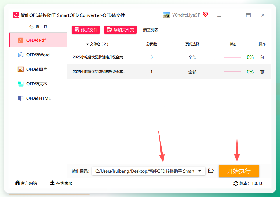Screen dimensions: 280x197
Task: Select the first file row with 3 pages
Action: (169, 57)
